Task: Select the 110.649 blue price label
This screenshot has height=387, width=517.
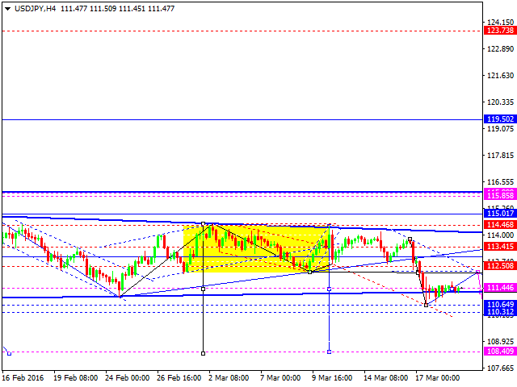Action: click(x=501, y=304)
